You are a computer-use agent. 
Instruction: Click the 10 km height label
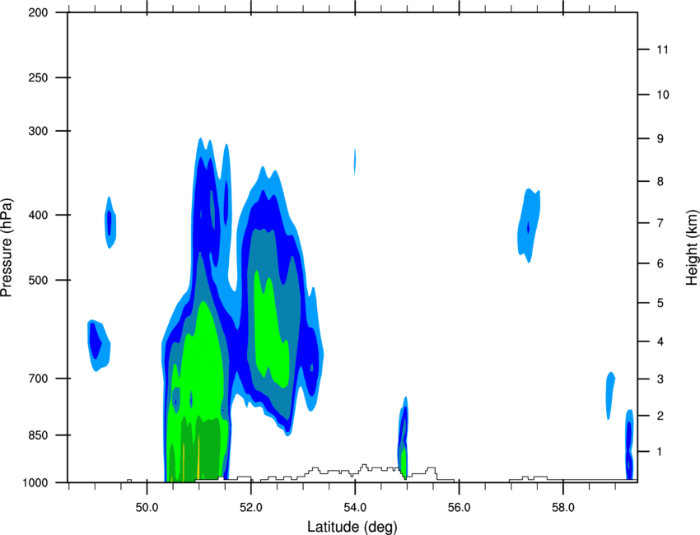(663, 95)
